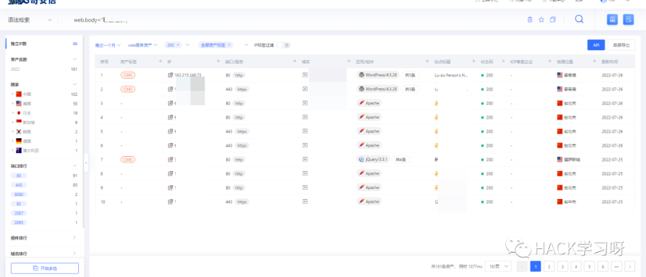Click the clipboard icon beside the star
This screenshot has height=277, width=646.
click(530, 20)
